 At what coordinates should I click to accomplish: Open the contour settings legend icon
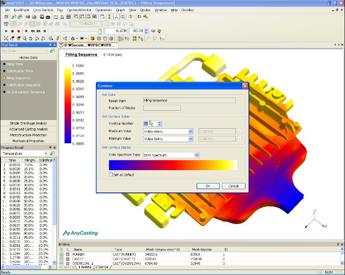(x=121, y=38)
